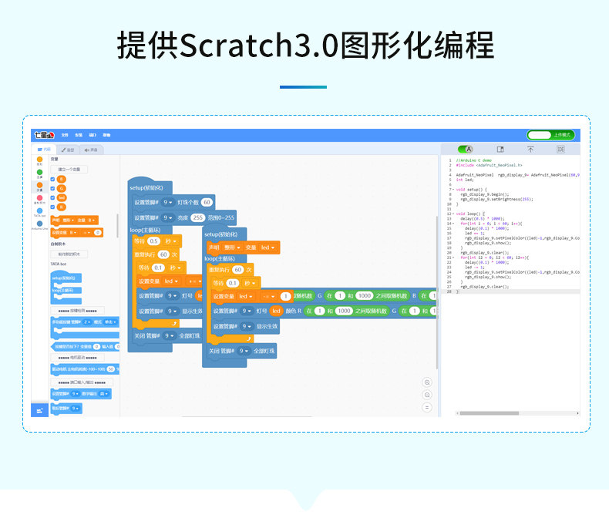Select the pink custom-blocks category circle

coord(39,198)
